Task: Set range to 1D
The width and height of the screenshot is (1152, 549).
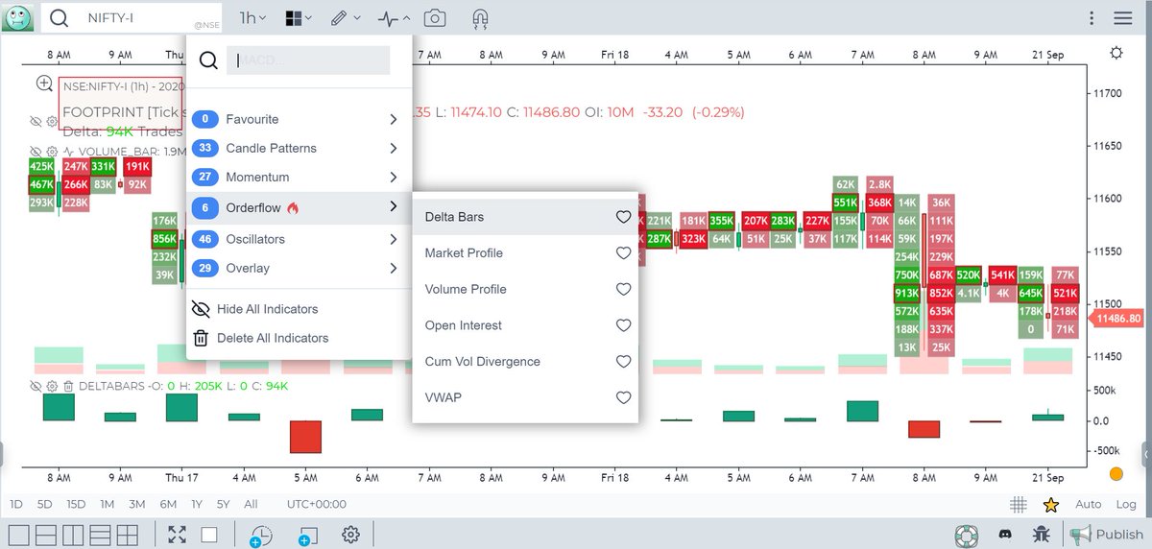Action: [x=16, y=504]
